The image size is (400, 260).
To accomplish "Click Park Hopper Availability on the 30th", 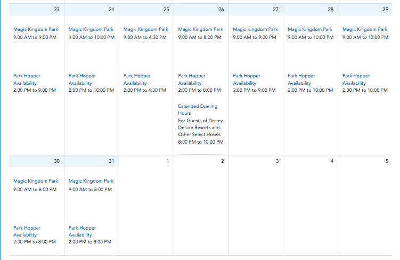I will [27, 231].
